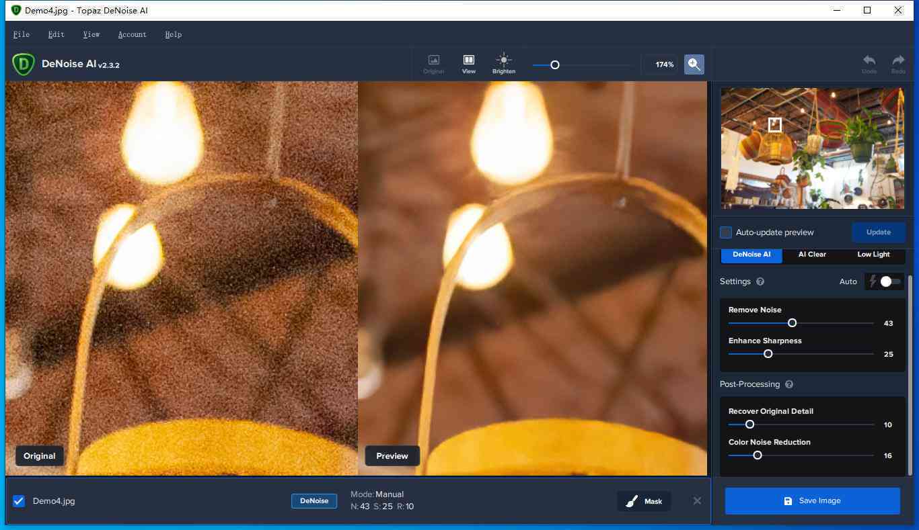Enable Auto-update preview checkbox
The height and width of the screenshot is (530, 919).
click(x=726, y=232)
